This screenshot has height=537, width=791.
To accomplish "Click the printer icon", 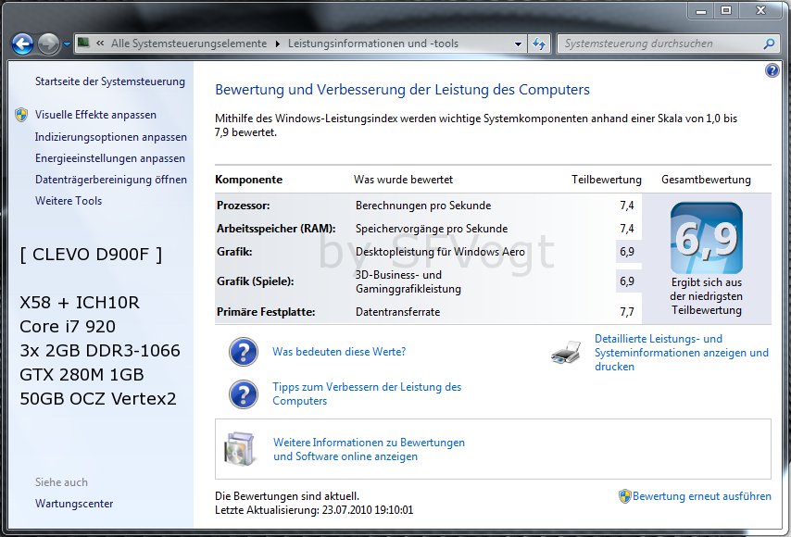I will point(566,352).
